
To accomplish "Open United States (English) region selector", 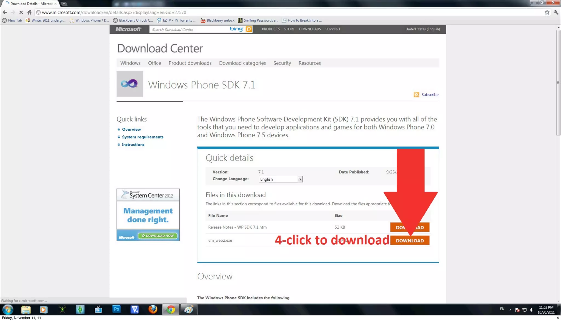I will (422, 29).
